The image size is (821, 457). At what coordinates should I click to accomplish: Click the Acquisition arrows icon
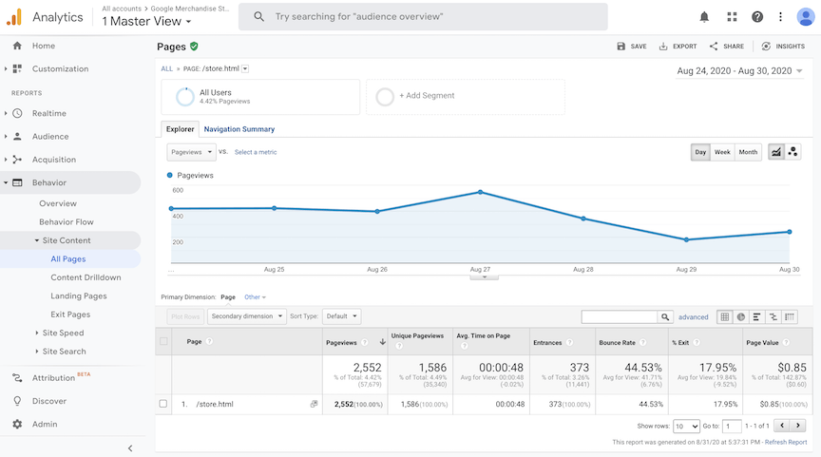point(17,159)
